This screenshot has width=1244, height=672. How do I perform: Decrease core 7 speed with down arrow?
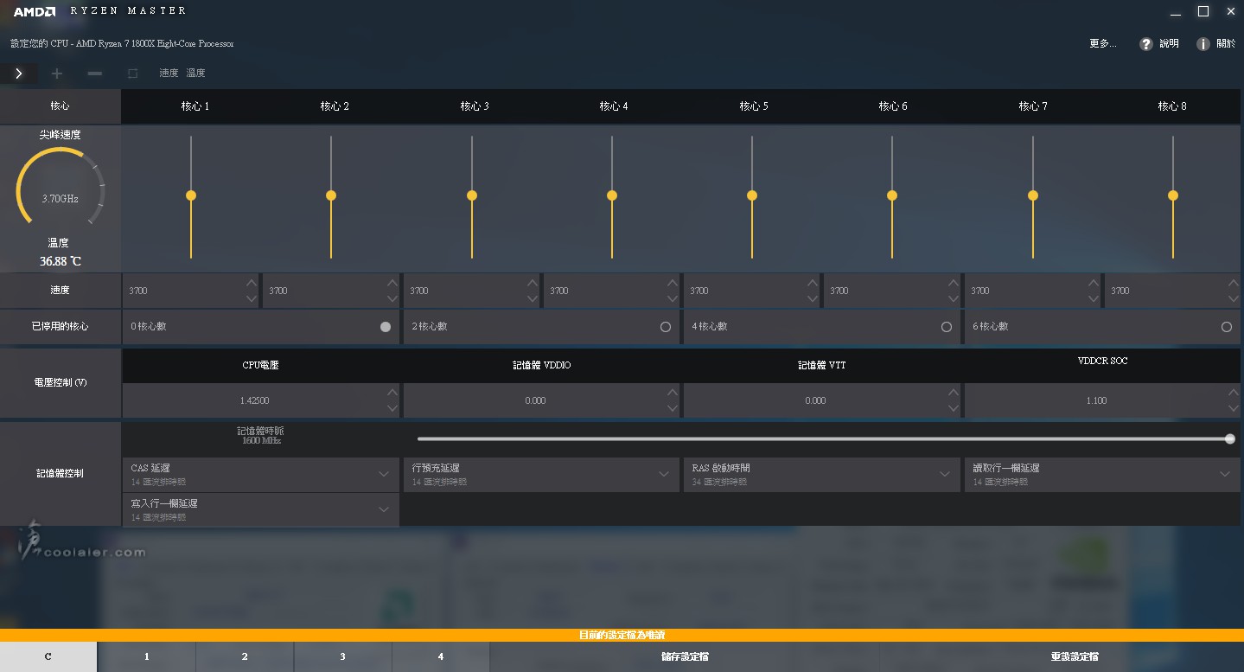click(x=1094, y=299)
